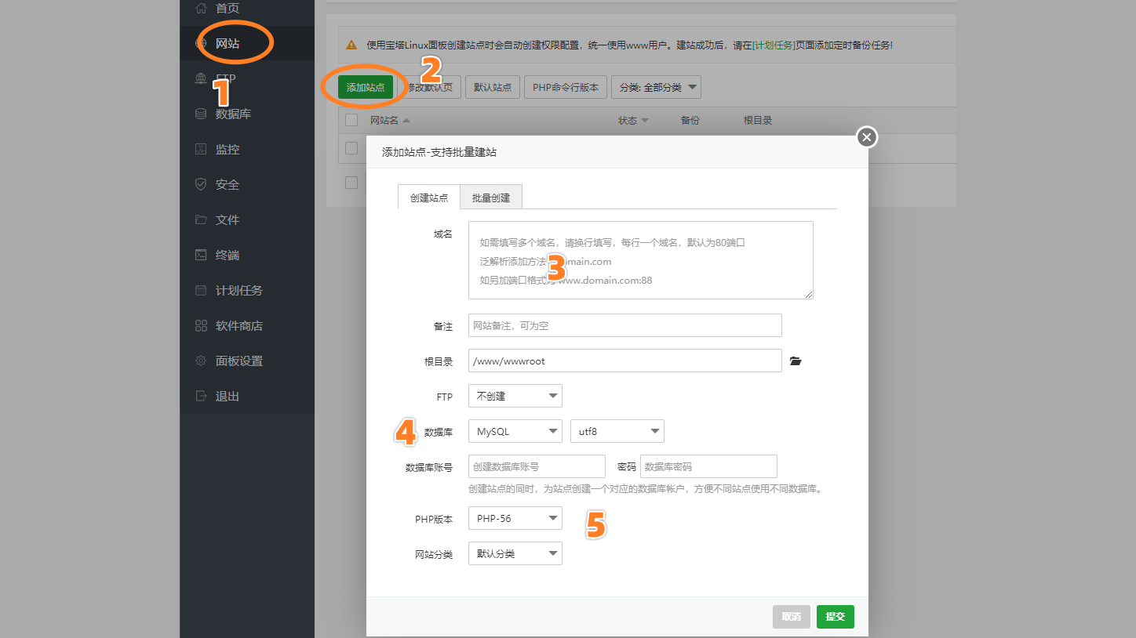Select the 创建站点 tab
The height and width of the screenshot is (638, 1136).
pos(428,197)
